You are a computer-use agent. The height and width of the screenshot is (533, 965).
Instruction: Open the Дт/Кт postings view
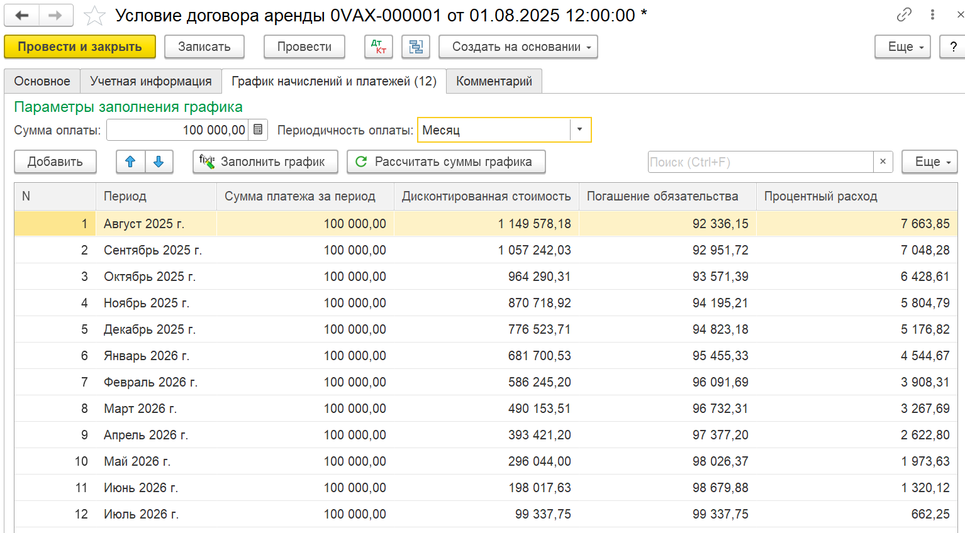pyautogui.click(x=379, y=47)
